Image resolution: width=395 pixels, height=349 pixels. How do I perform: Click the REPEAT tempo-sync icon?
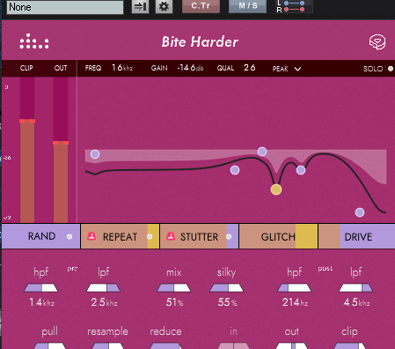[91, 236]
